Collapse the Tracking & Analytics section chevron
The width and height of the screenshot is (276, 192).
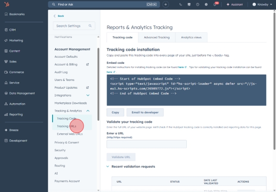click(x=88, y=111)
